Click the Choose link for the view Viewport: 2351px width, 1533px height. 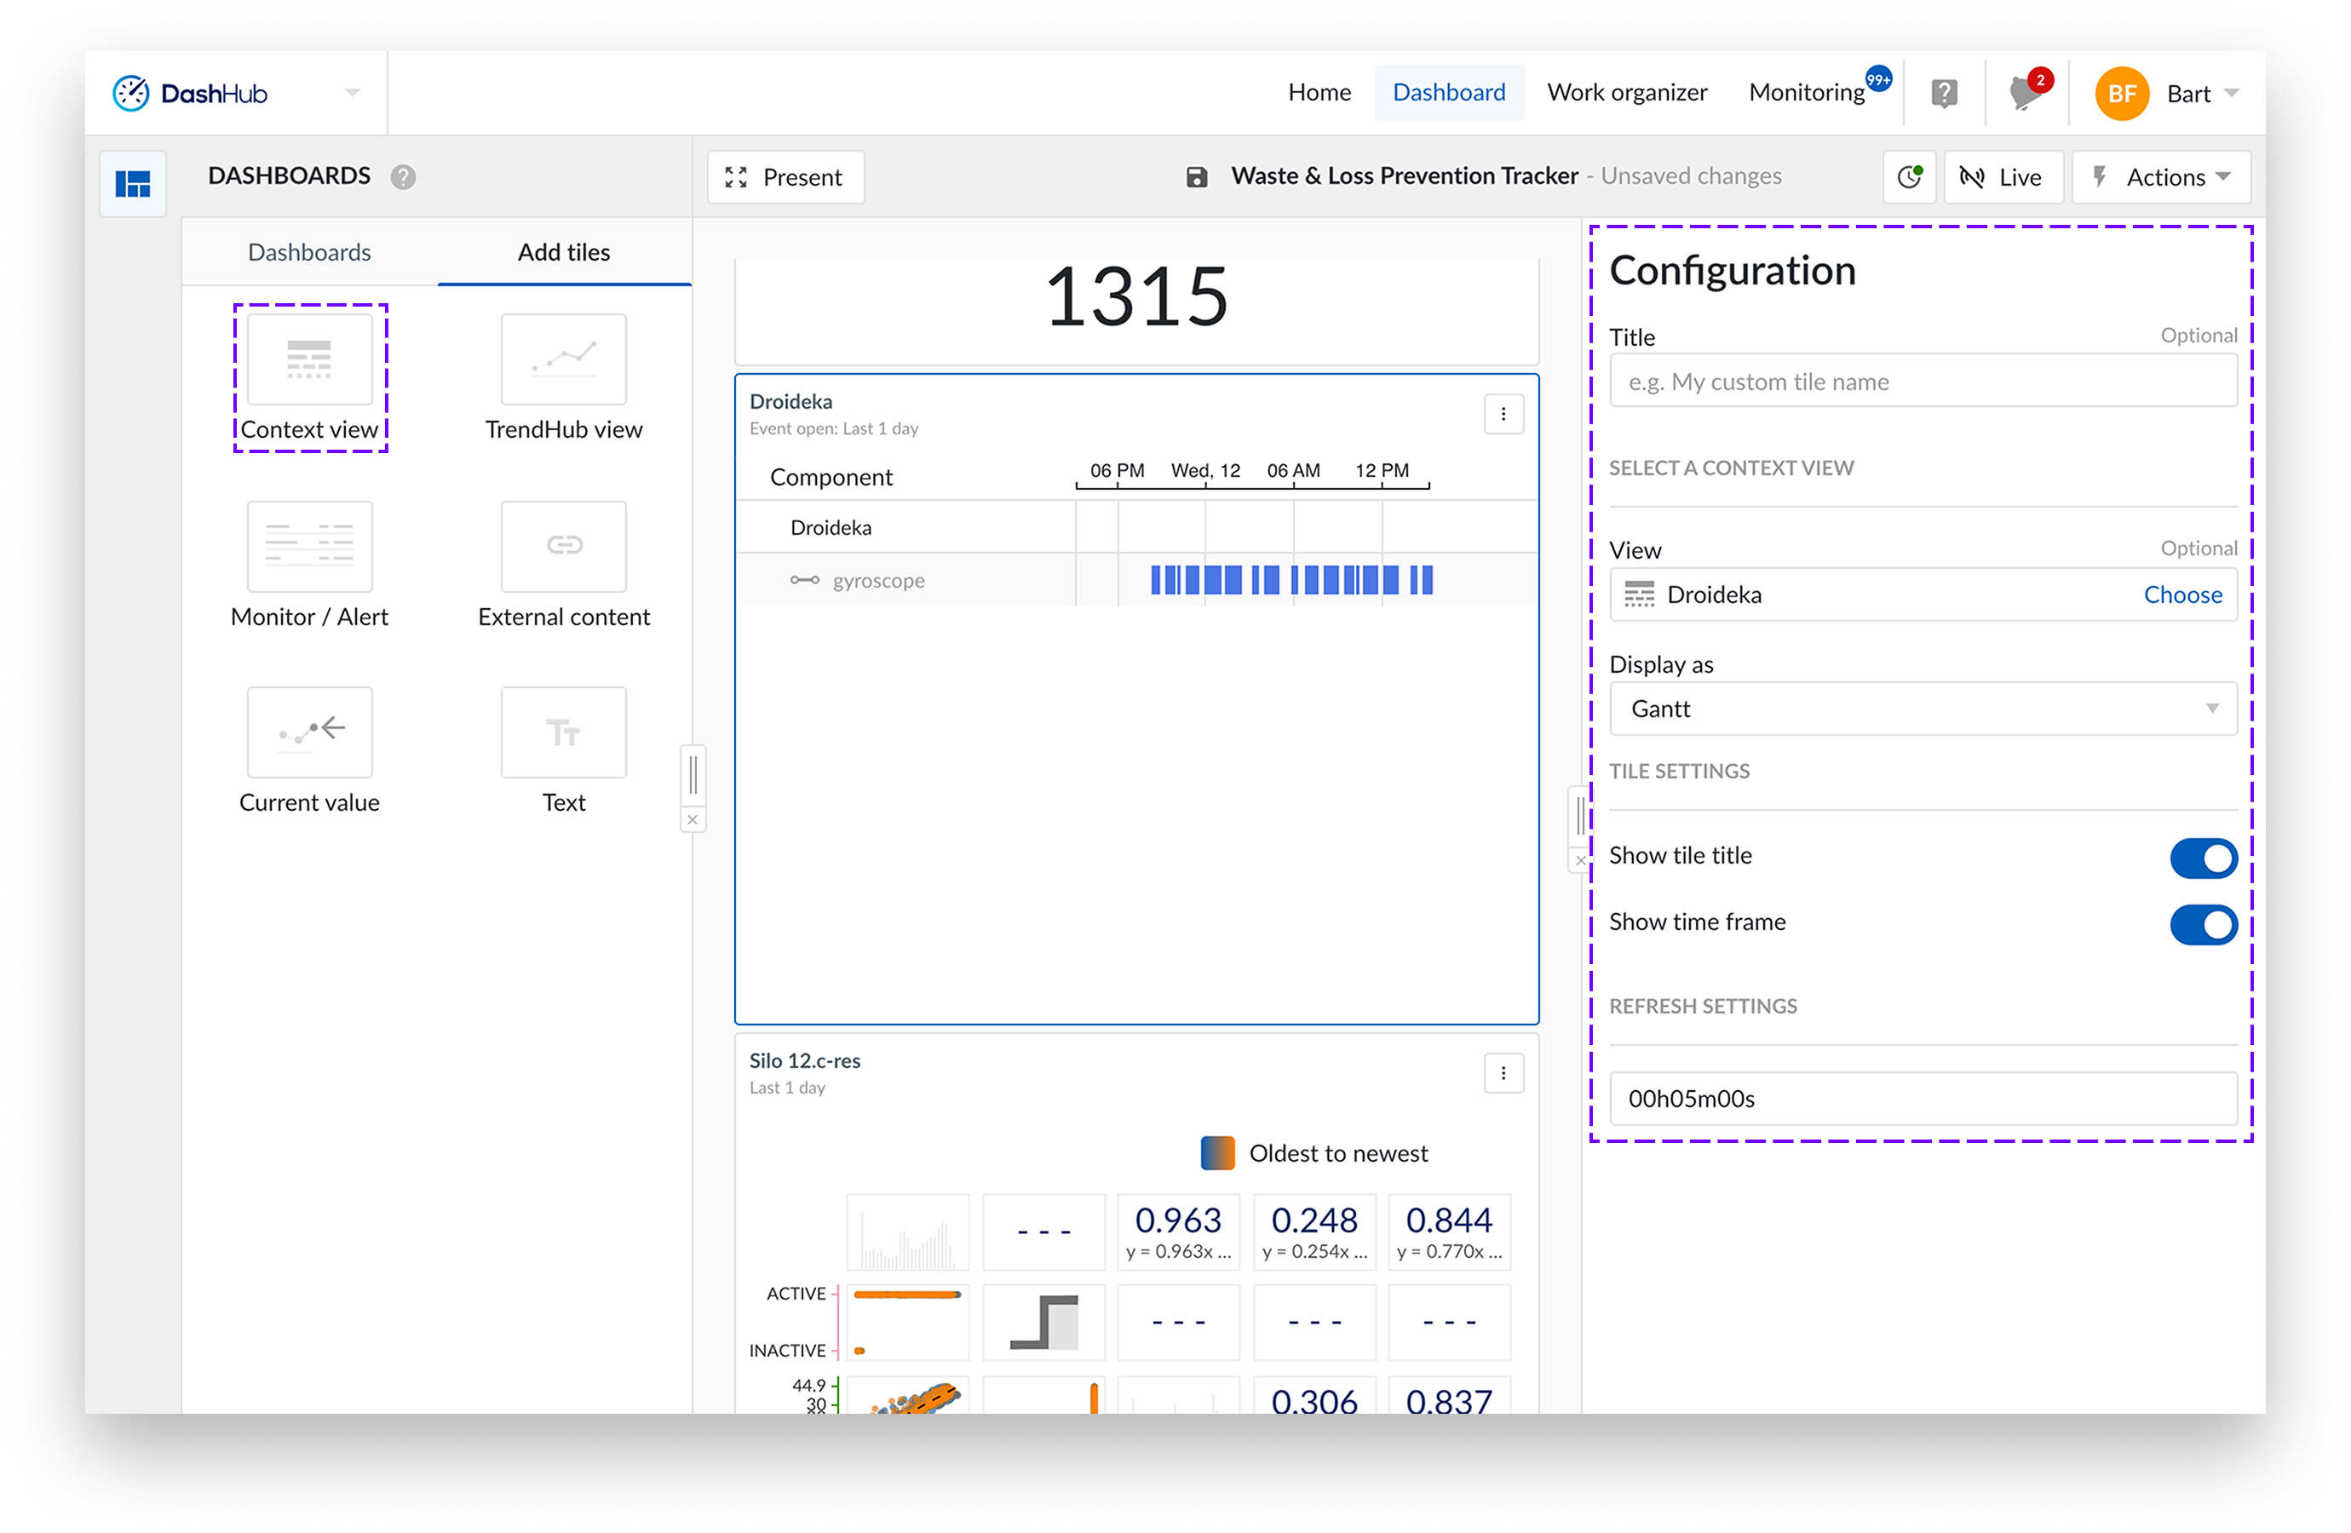[2181, 594]
